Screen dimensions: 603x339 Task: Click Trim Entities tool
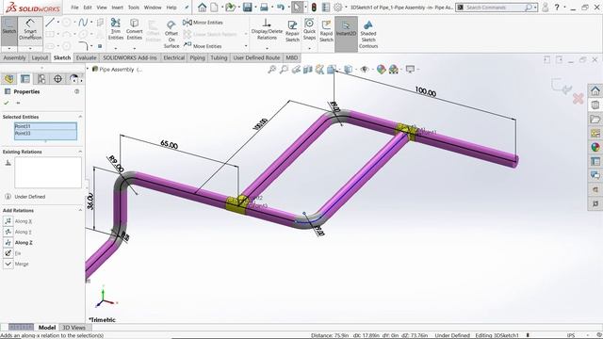pos(115,29)
